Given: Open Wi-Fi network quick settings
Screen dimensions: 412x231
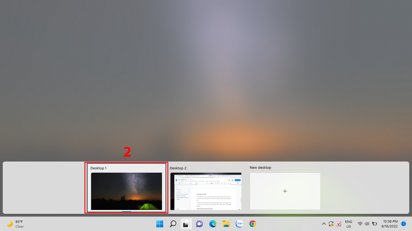Looking at the screenshot, I should [x=360, y=224].
